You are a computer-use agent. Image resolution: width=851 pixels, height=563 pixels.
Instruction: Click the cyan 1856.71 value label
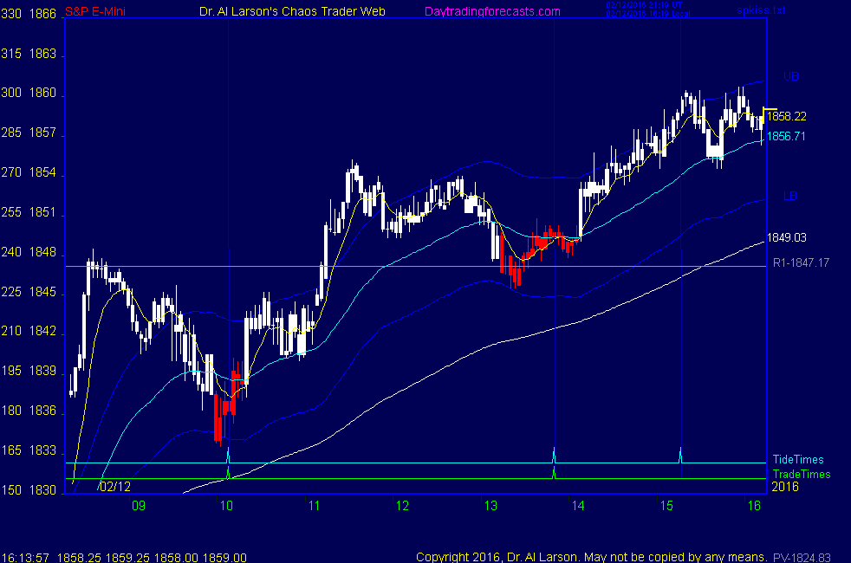(x=787, y=136)
